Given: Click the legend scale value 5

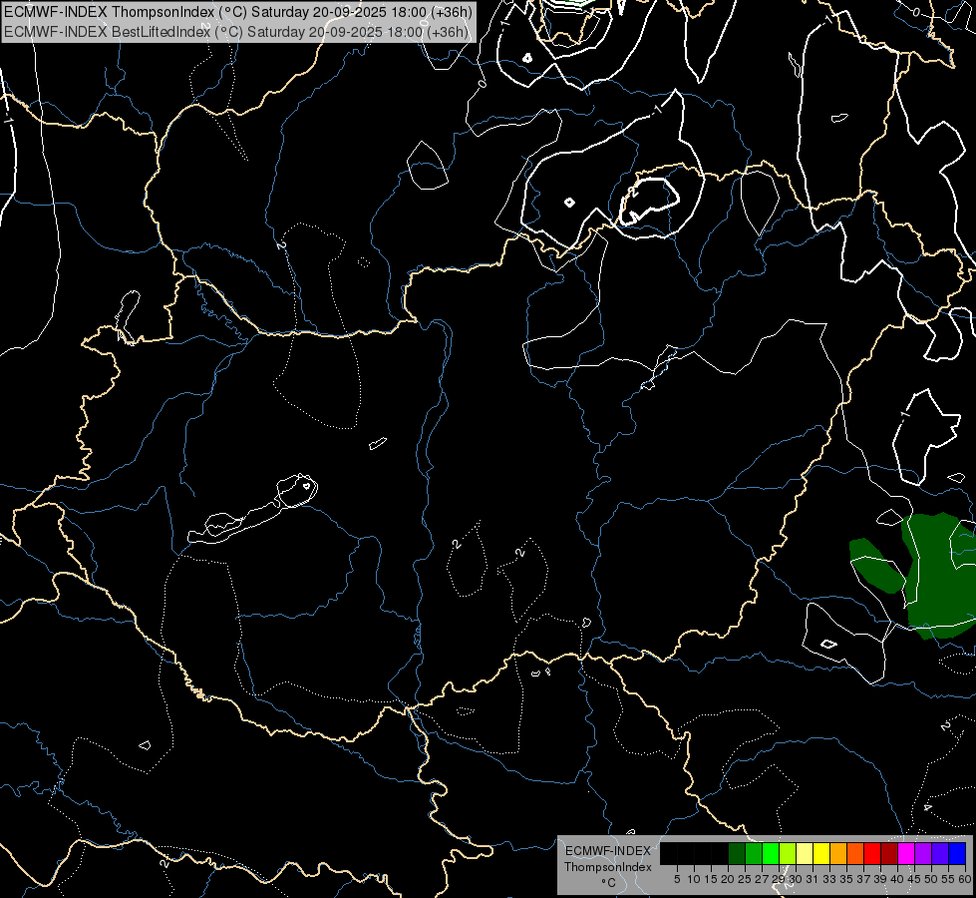Looking at the screenshot, I should coord(677,879).
